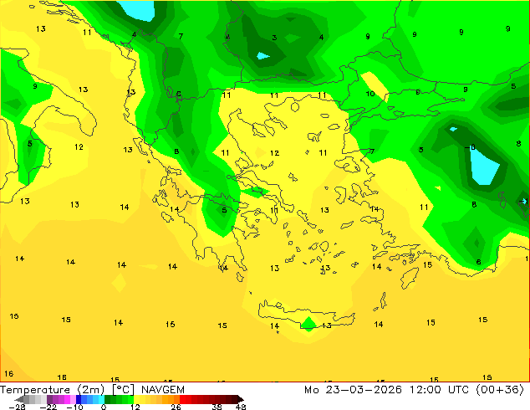Pick the bright red swatch above legend 26
530x410 pixels.
[182, 399]
